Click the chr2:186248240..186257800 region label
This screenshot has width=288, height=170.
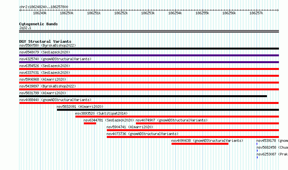click(x=44, y=7)
